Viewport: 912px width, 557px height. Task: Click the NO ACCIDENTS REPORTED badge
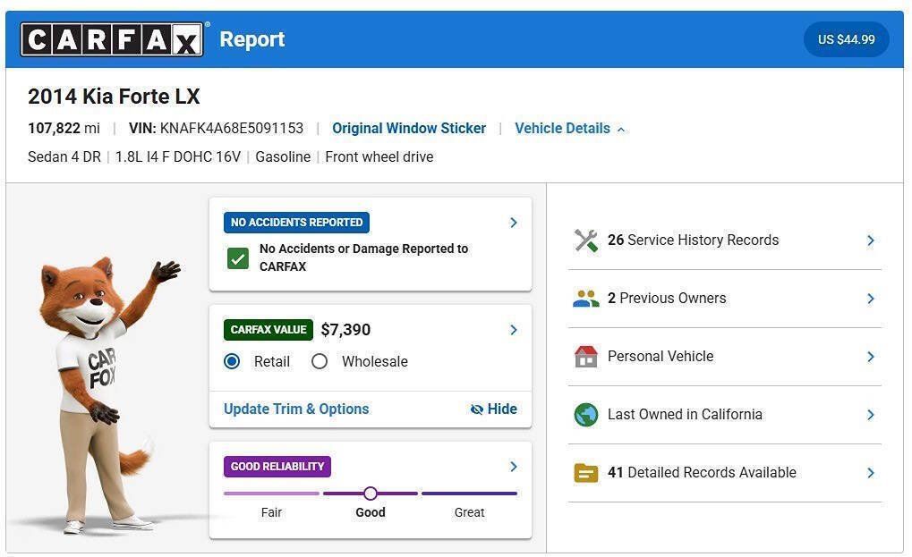pyautogui.click(x=296, y=223)
